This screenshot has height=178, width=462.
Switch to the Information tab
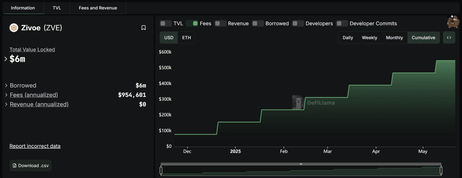pos(23,8)
